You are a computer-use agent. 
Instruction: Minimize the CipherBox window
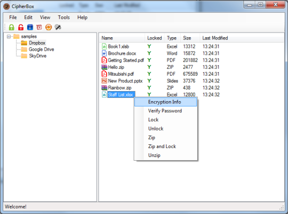click(250, 5)
